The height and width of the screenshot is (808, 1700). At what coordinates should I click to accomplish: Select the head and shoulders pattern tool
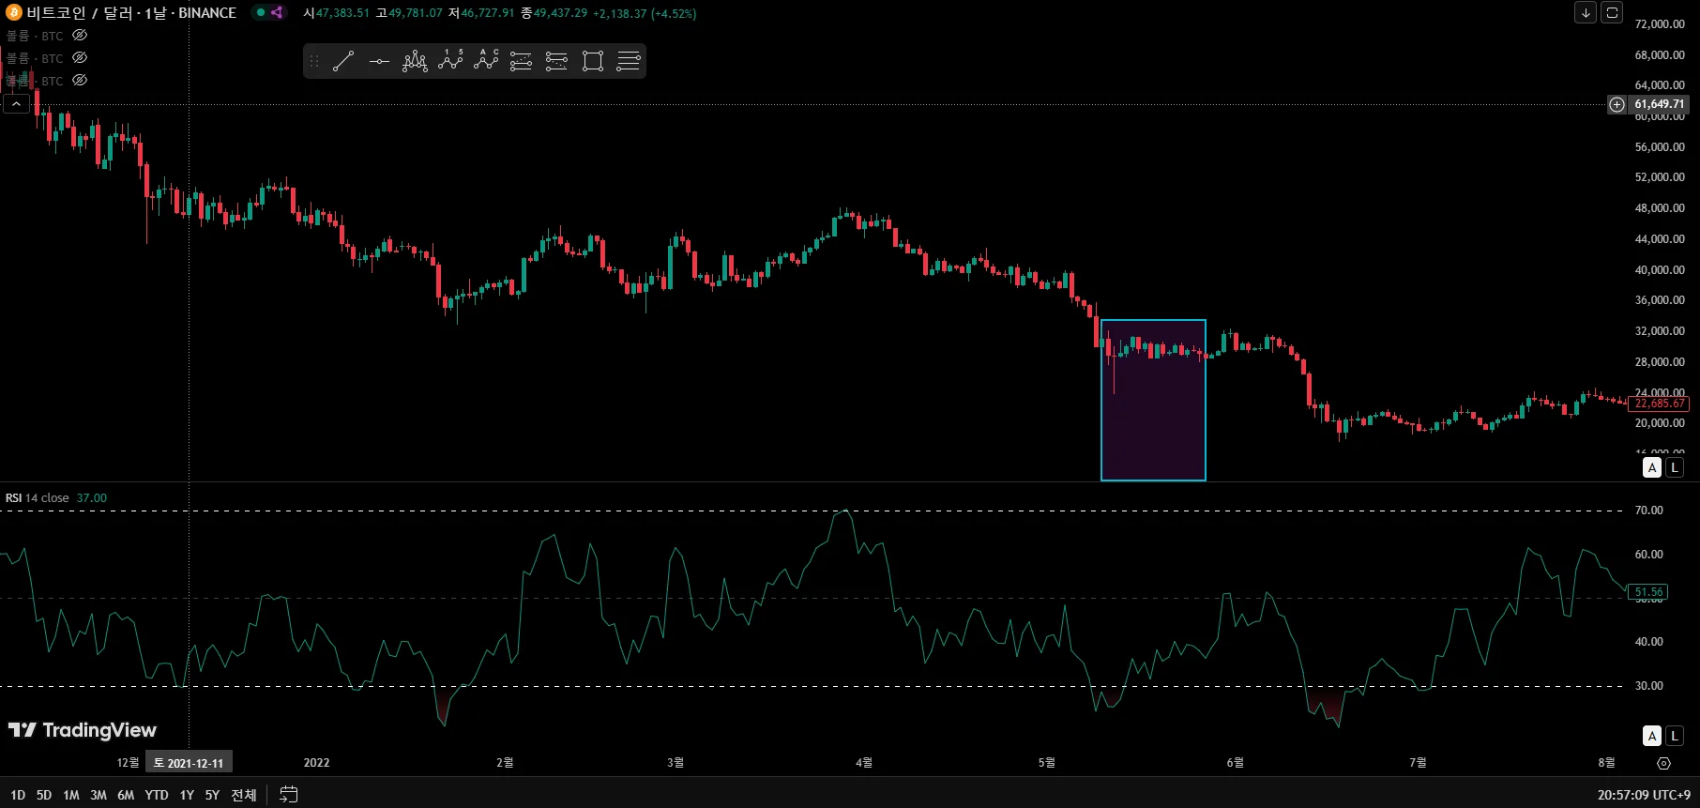coord(415,62)
